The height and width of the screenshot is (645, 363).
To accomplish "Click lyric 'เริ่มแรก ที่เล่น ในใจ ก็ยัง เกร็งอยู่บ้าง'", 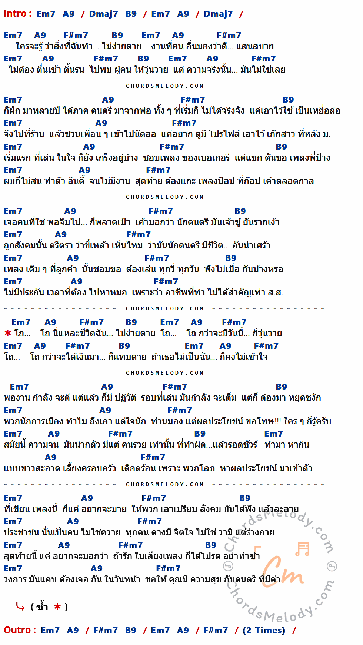I will 71,158.
